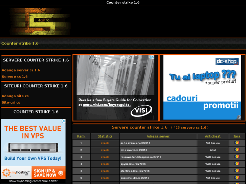This screenshot has height=184, width=246.
Task: Click www.visi.com/buyersguide link in ad
Action: click(x=107, y=105)
